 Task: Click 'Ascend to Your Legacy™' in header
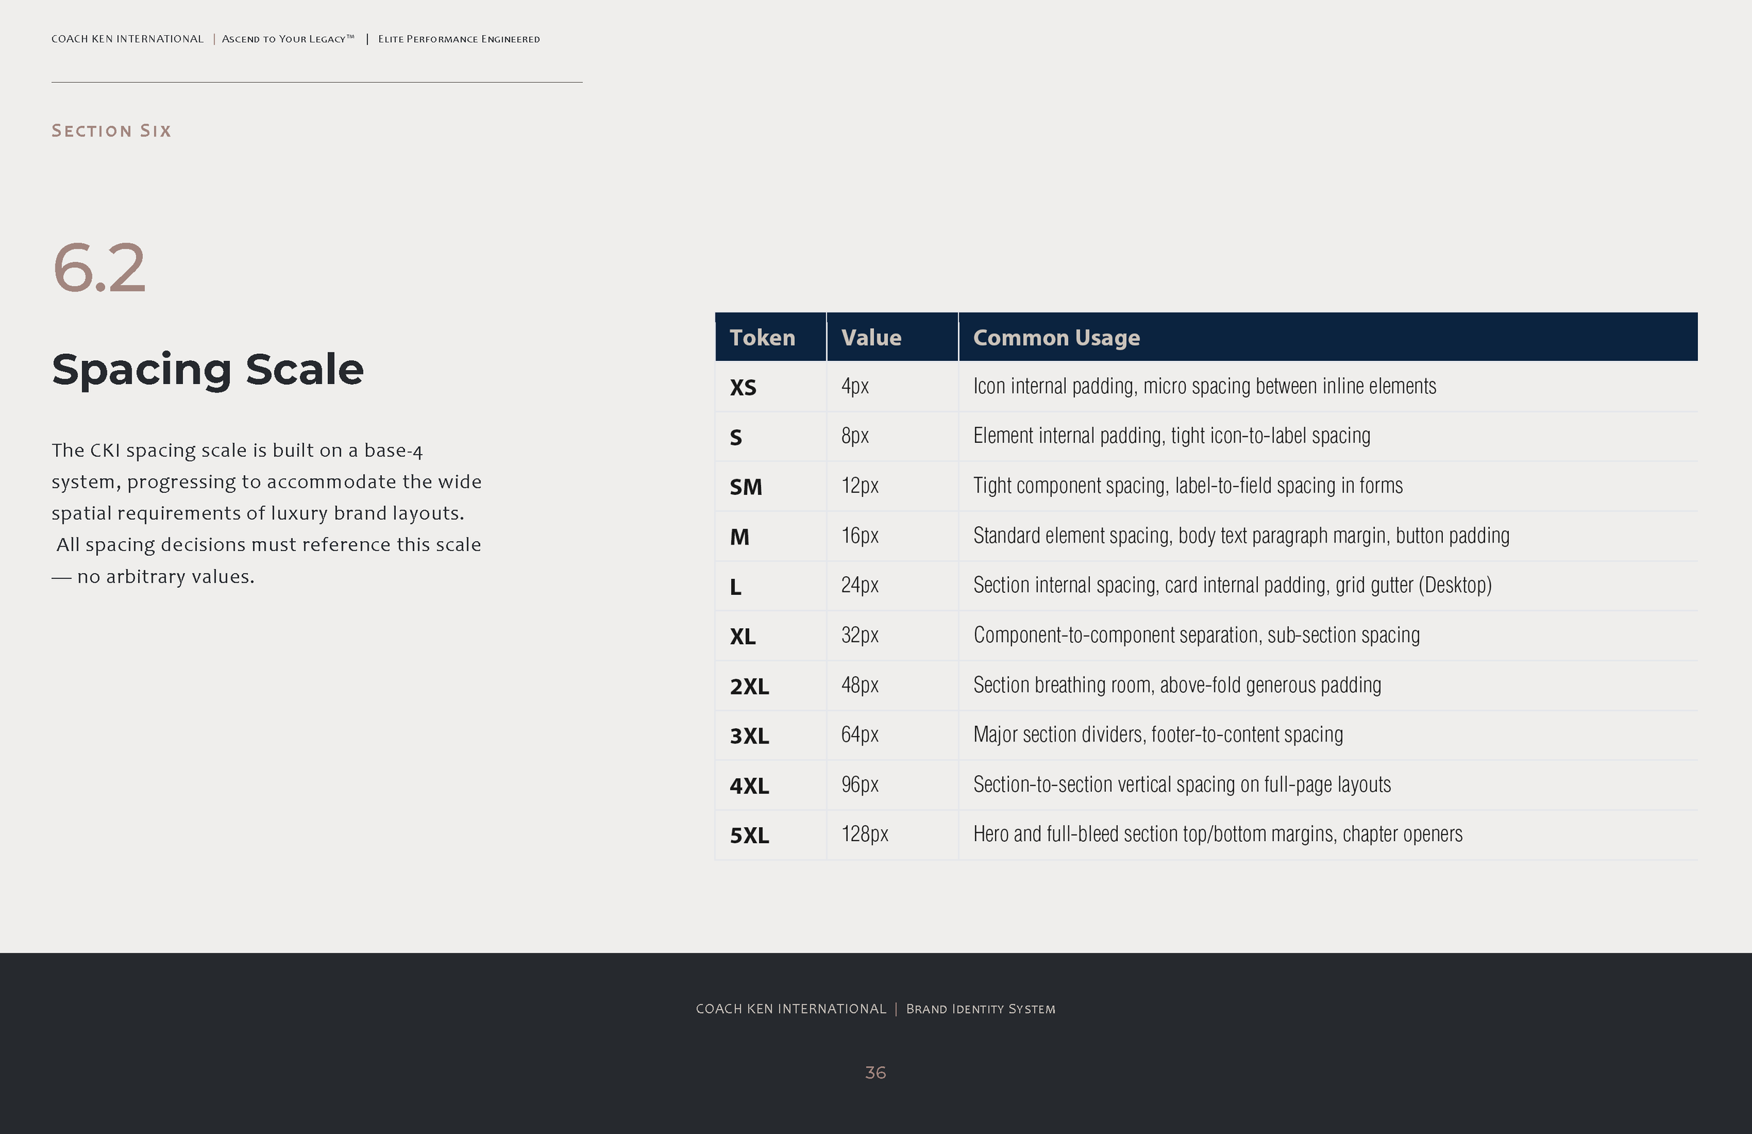(x=288, y=39)
